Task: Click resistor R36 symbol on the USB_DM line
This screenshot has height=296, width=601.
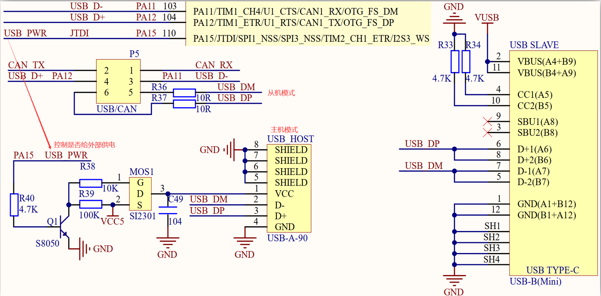Action: pyautogui.click(x=184, y=93)
